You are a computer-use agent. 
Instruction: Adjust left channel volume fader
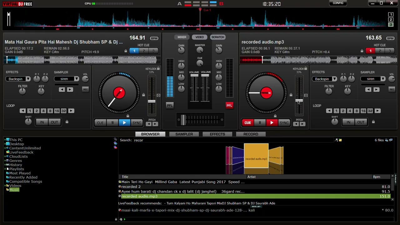[x=194, y=76]
